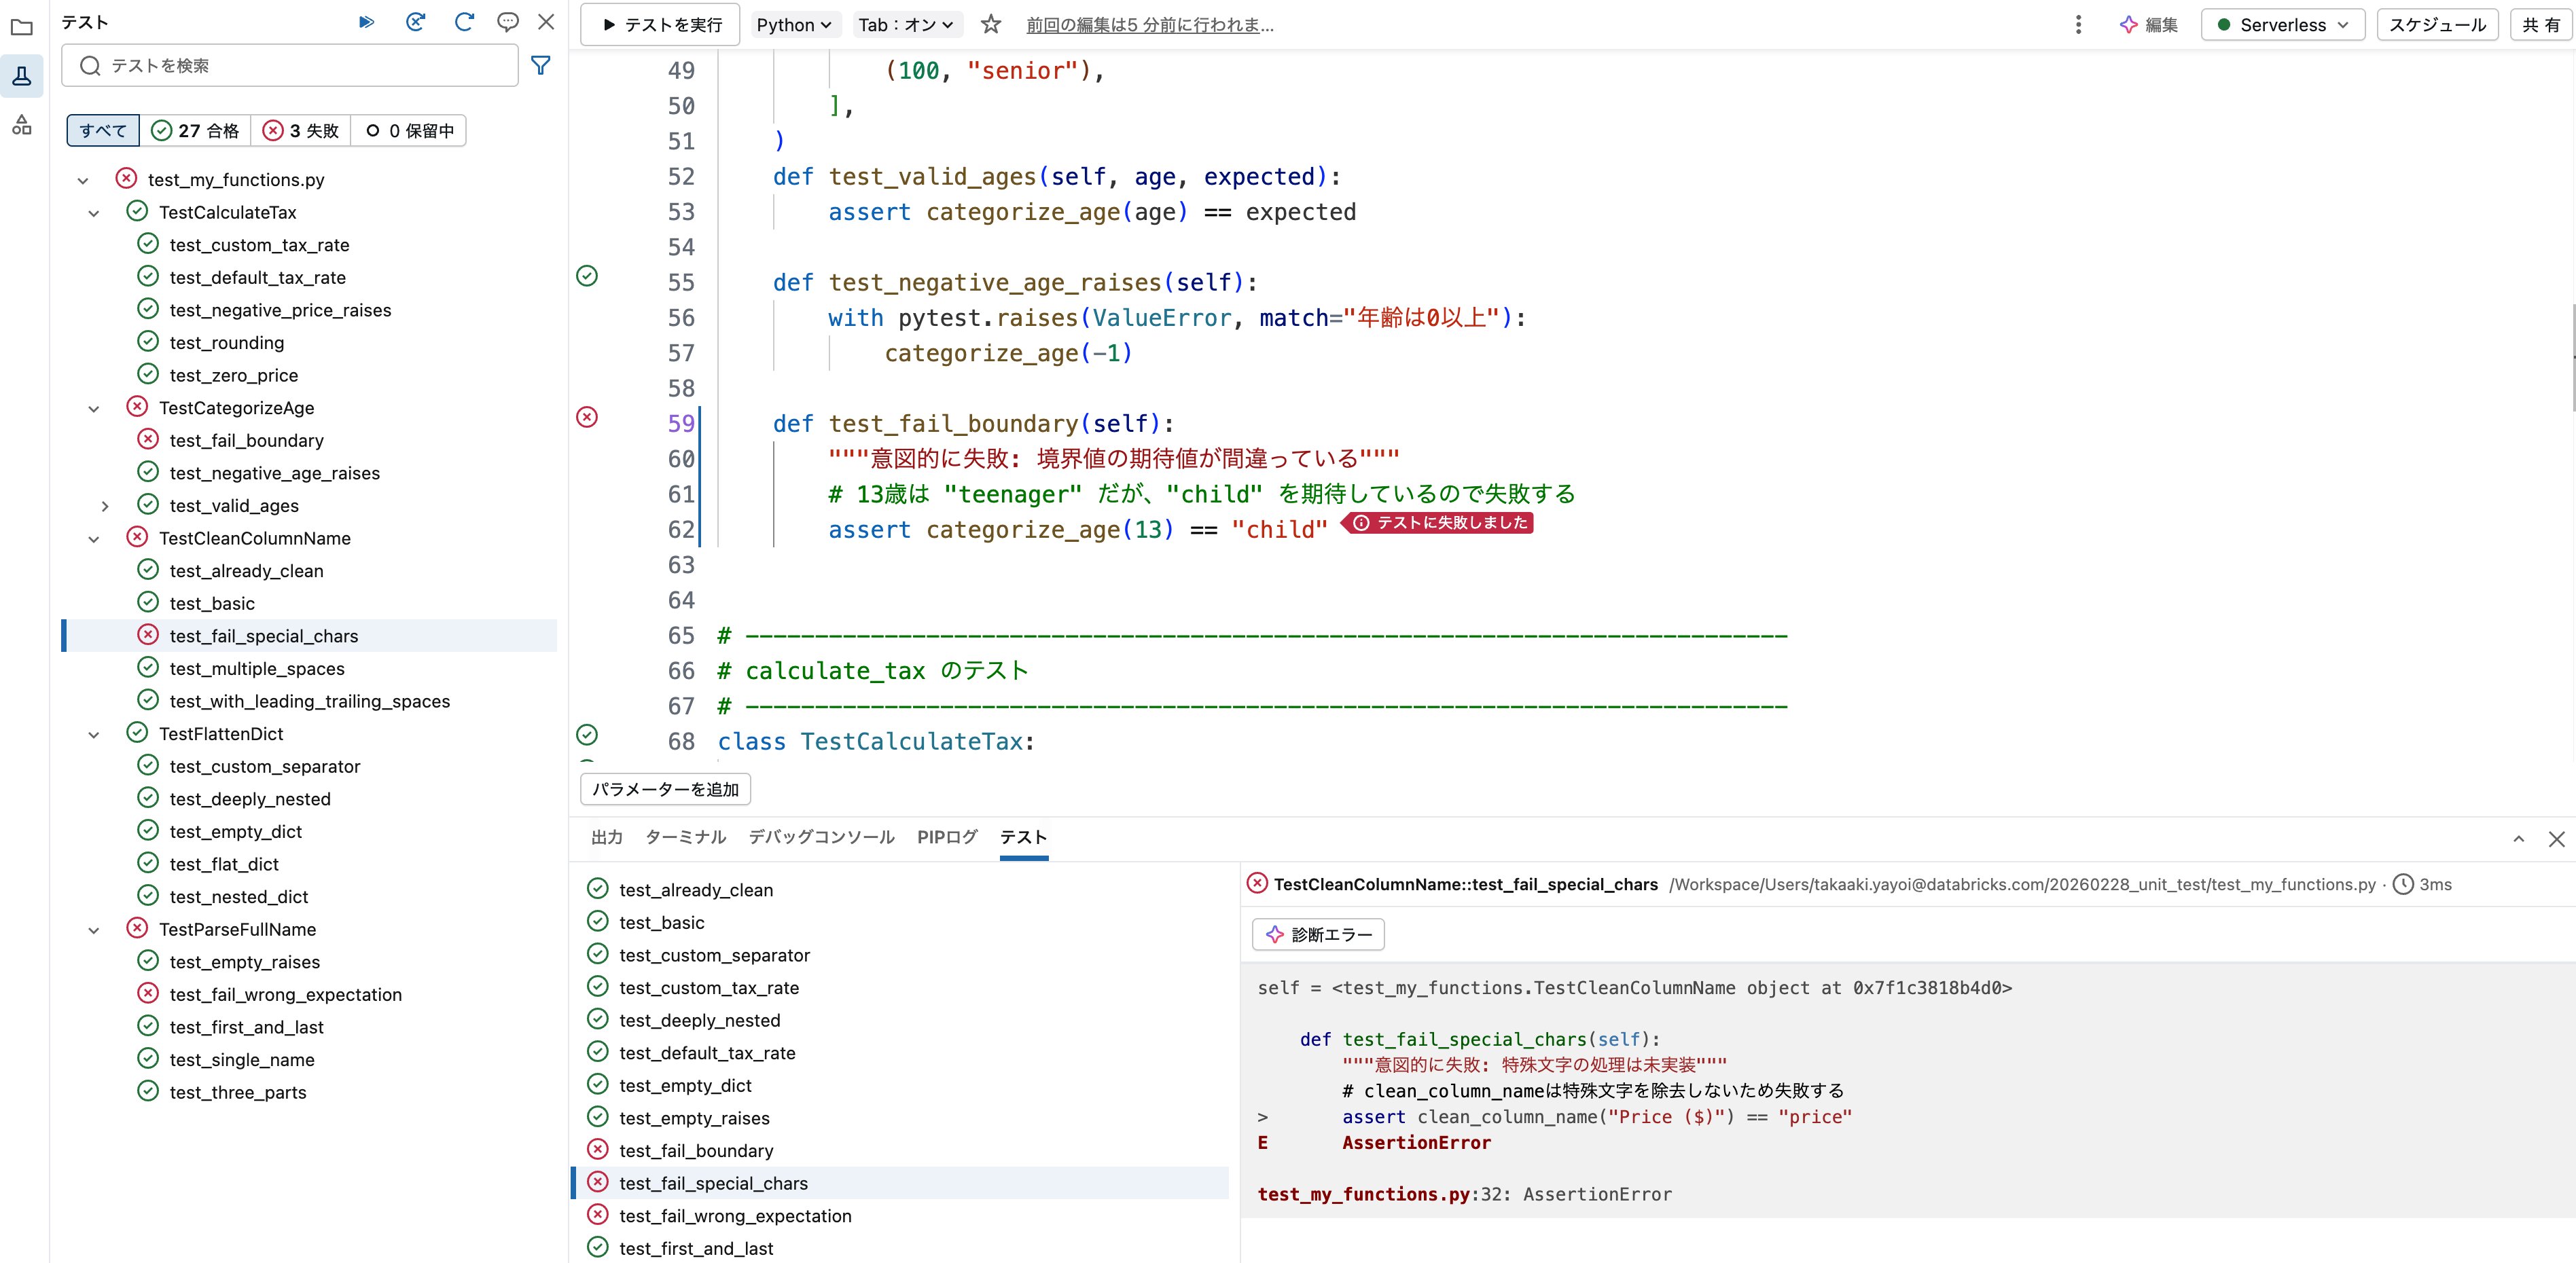The height and width of the screenshot is (1263, 2576).
Task: Open the Serverless compute dropdown
Action: click(2282, 25)
